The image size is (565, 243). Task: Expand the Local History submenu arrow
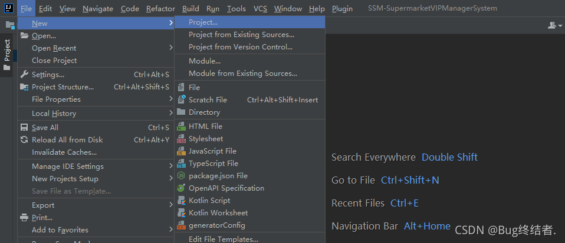[x=171, y=113]
